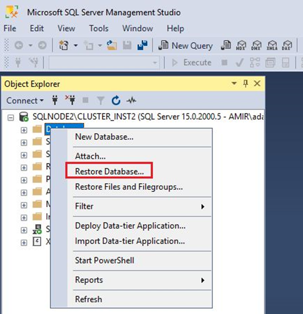The image size is (303, 314).
Task: Click the XMLA query icon
Action: coord(271,45)
